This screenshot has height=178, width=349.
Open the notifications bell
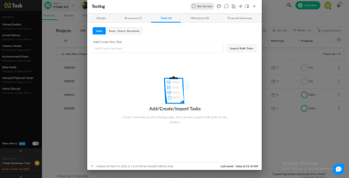coord(339,5)
